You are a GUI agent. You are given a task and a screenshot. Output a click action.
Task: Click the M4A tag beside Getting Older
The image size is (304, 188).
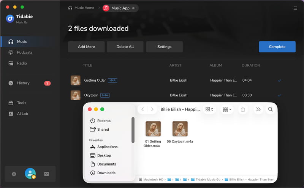tap(112, 81)
